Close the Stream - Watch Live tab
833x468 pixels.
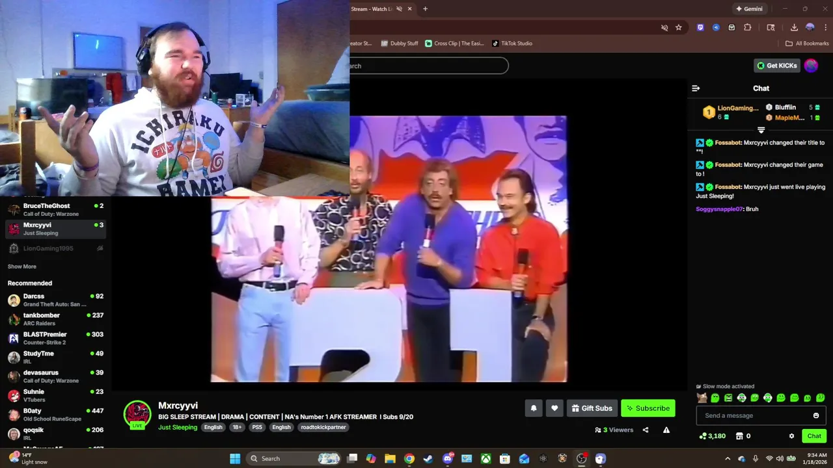[410, 9]
